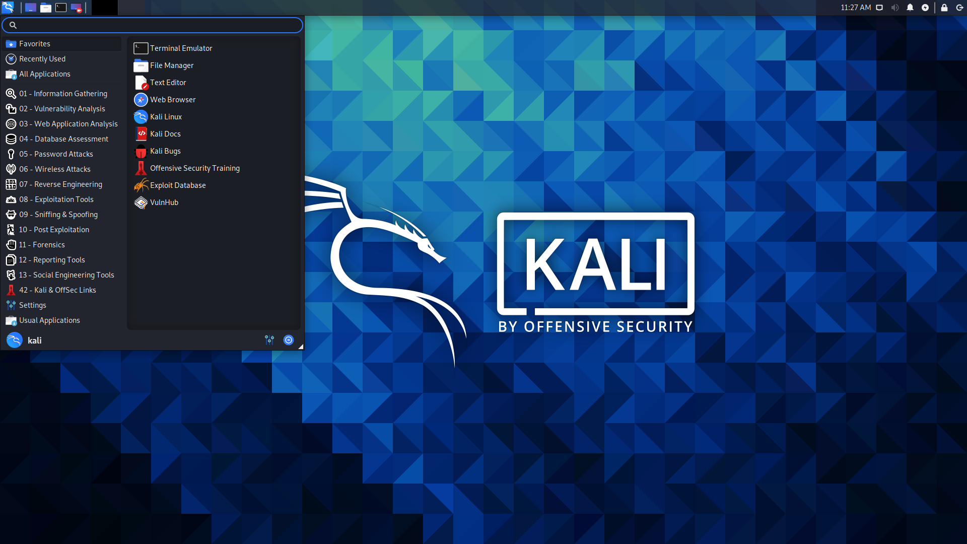Open VulnHub resource link
The height and width of the screenshot is (544, 967).
(x=164, y=202)
